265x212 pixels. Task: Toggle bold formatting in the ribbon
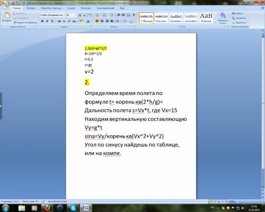pos(42,21)
